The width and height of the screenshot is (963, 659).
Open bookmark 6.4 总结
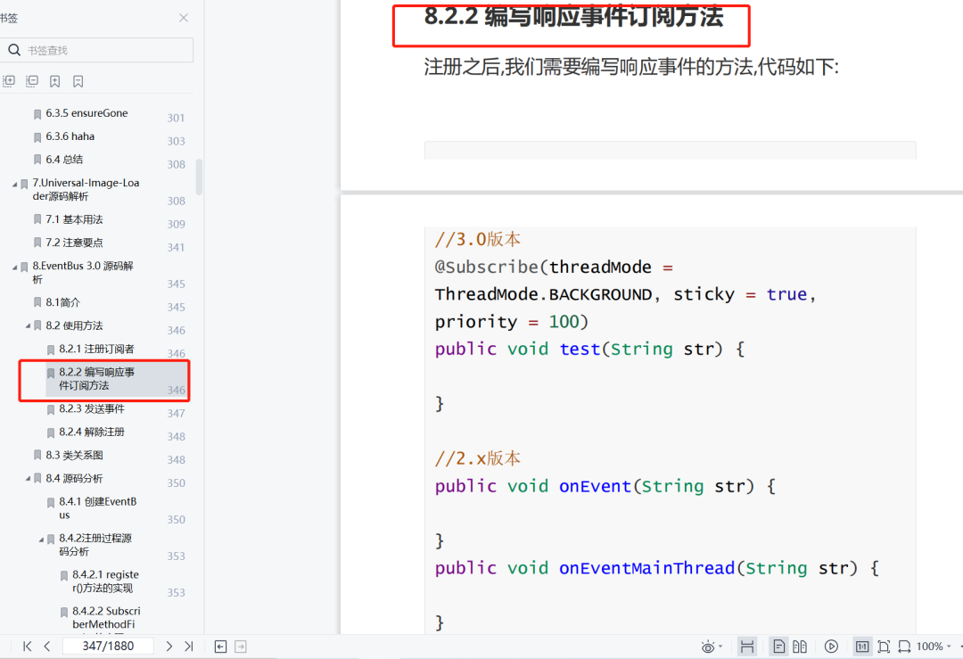(x=64, y=160)
